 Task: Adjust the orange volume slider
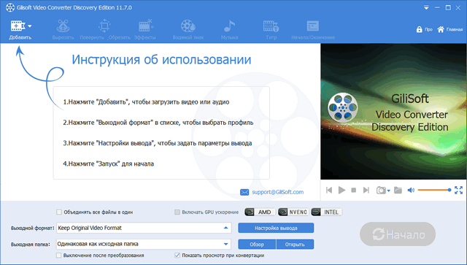tap(434, 190)
